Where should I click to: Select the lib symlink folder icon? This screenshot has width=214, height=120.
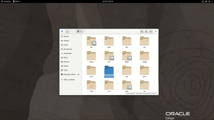click(109, 56)
